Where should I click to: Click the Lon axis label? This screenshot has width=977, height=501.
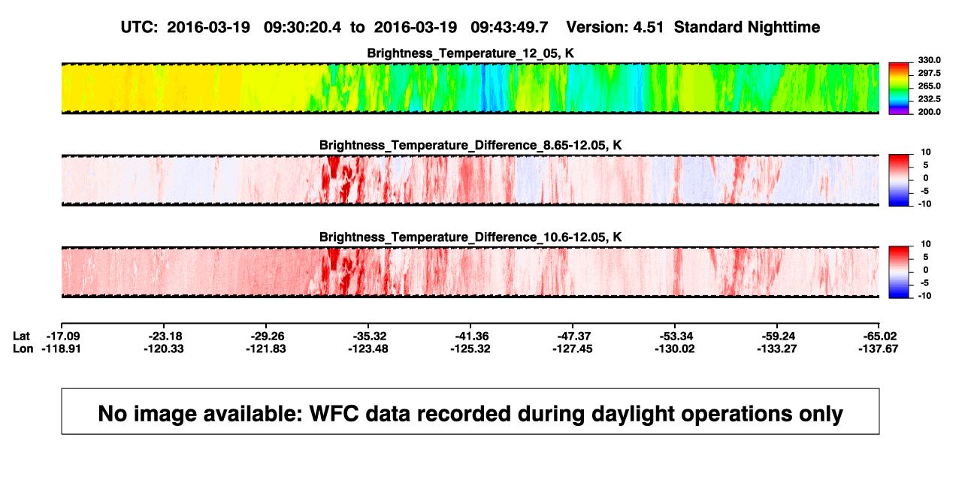coord(23,349)
